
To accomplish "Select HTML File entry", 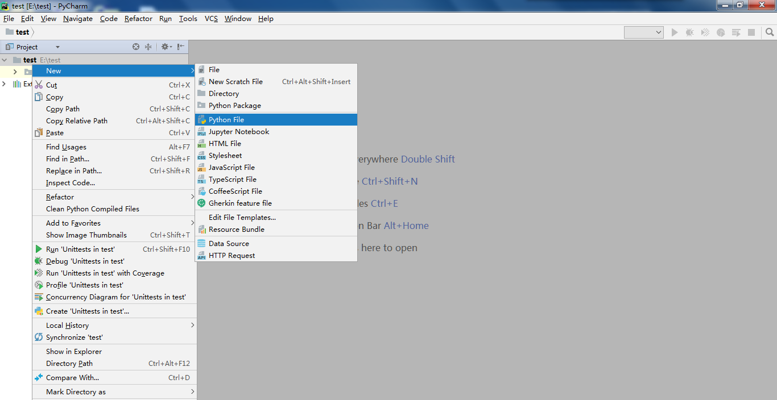I will coord(276,143).
